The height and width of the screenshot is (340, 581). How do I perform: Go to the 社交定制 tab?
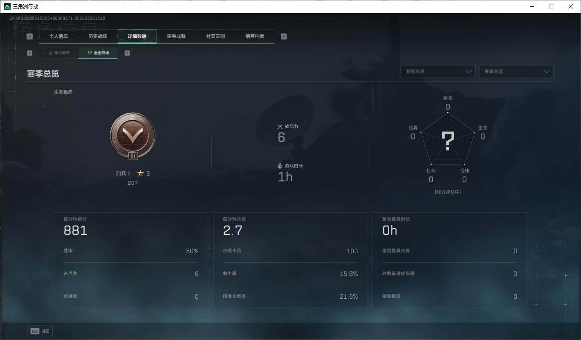216,37
